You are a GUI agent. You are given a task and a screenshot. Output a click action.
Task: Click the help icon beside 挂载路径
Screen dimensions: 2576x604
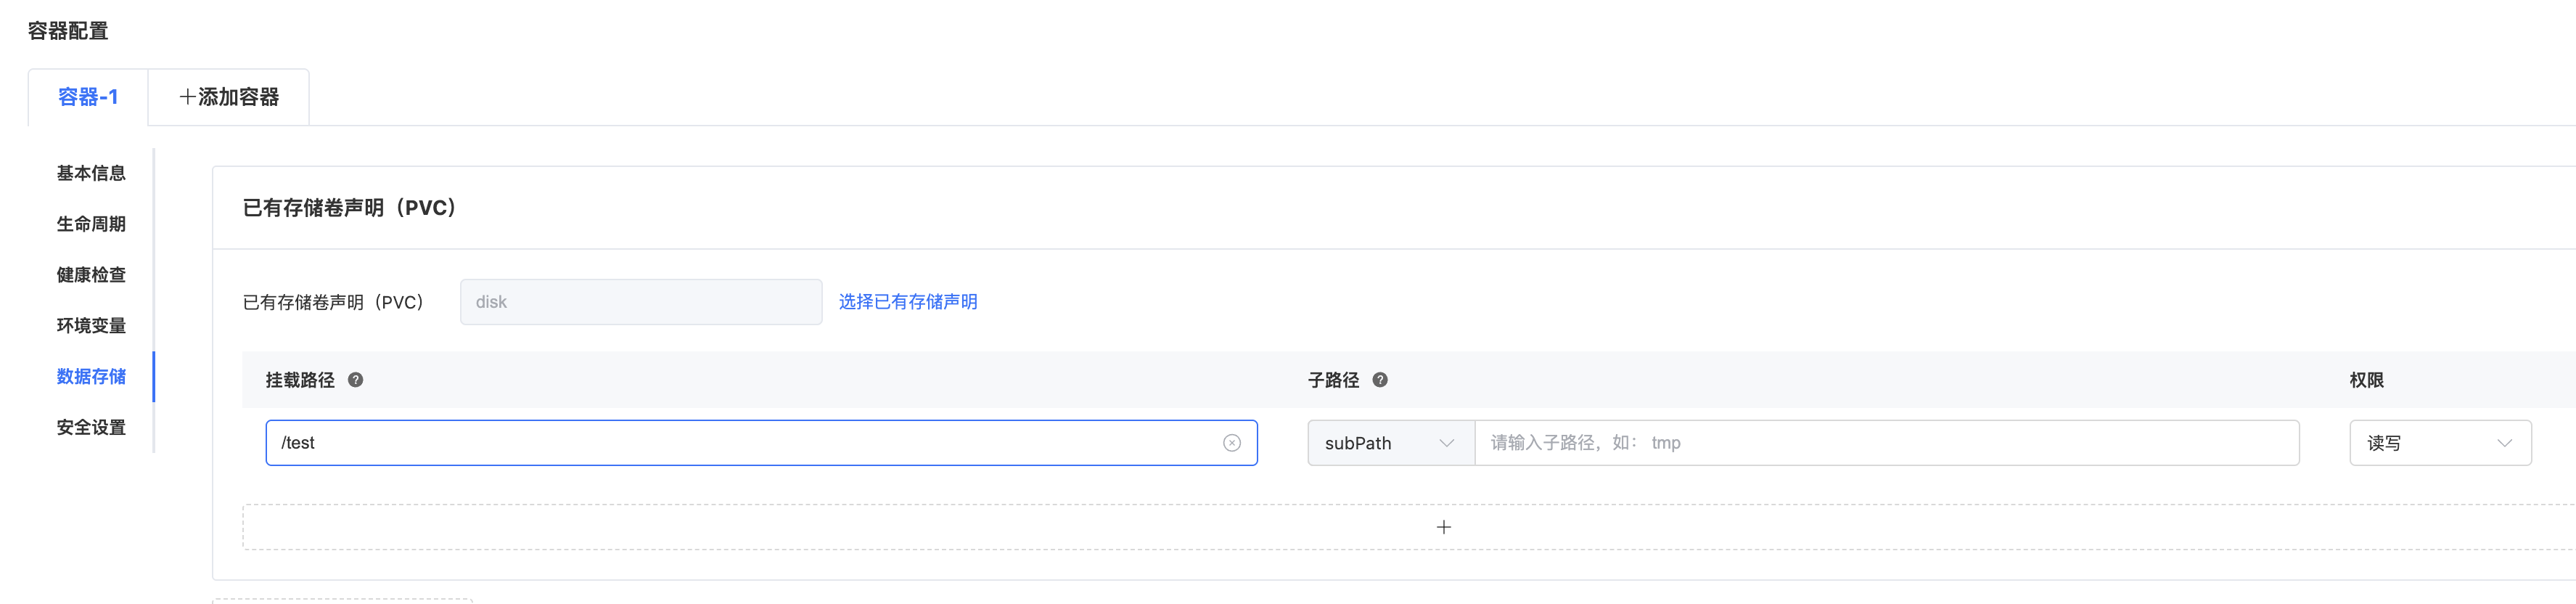click(x=355, y=380)
